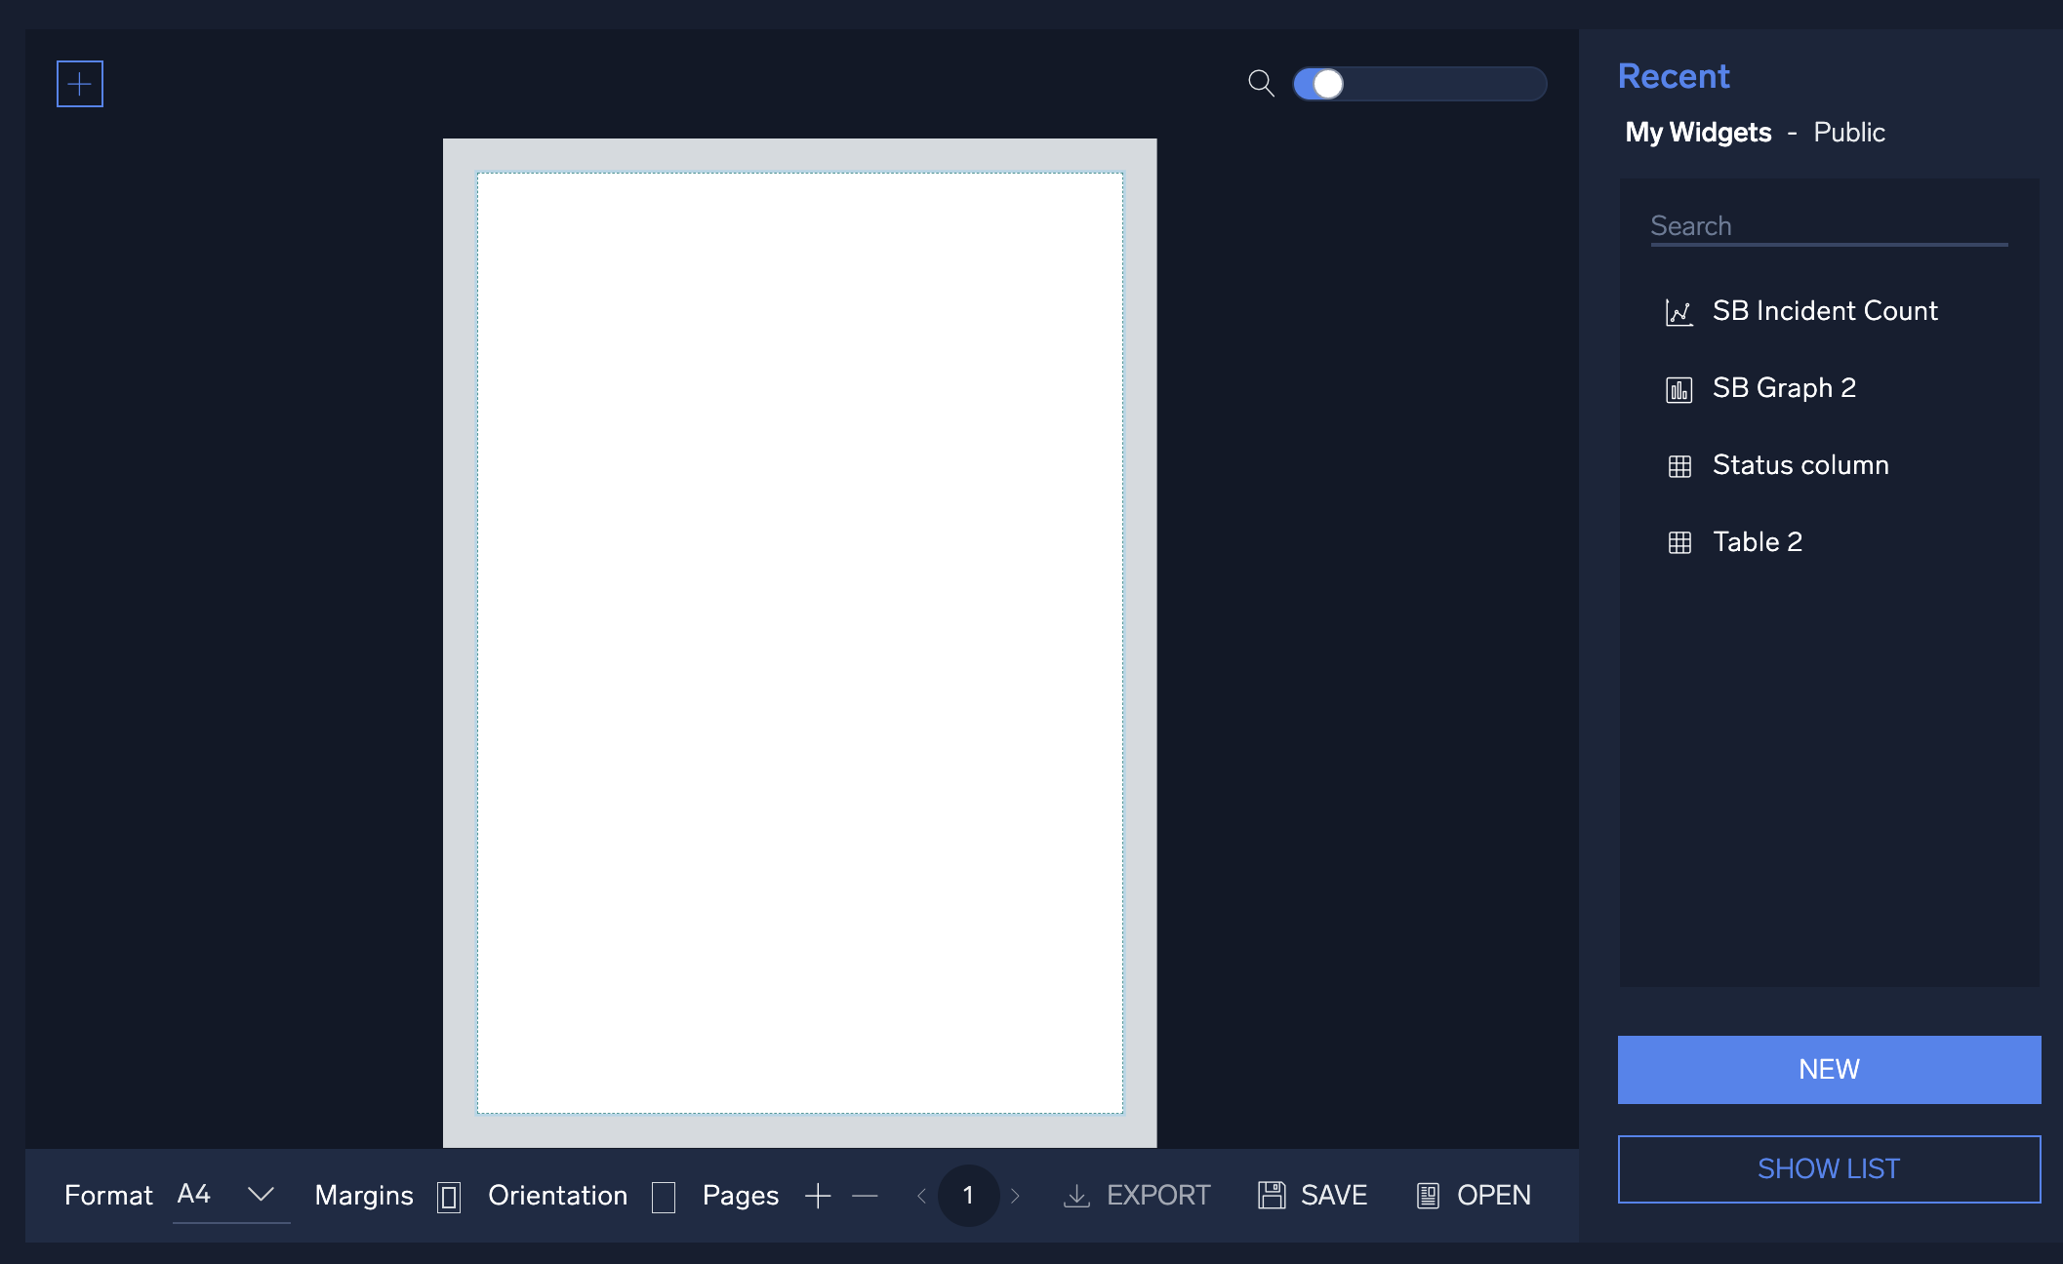Select the line chart icon beside SB Incident Count
Screen dimensions: 2063x1264
pyautogui.click(x=1679, y=311)
